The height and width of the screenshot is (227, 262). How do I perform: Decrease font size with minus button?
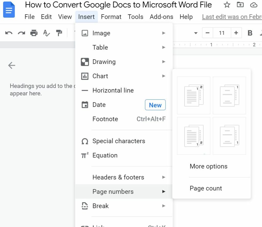click(208, 33)
